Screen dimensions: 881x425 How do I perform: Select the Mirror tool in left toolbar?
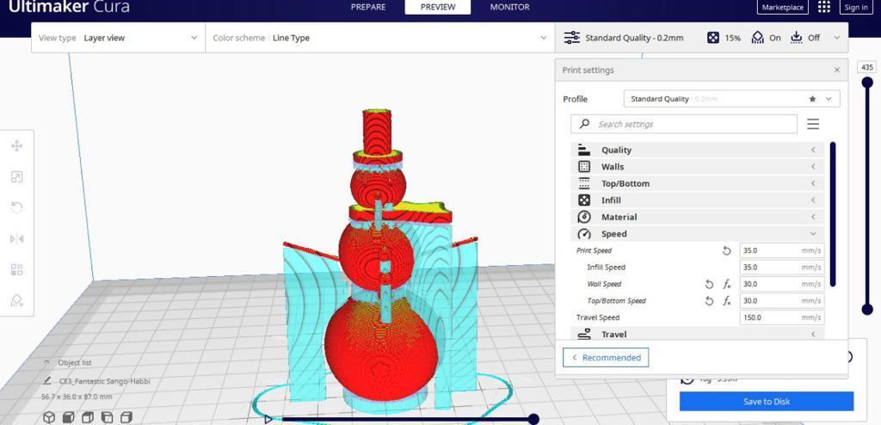pyautogui.click(x=17, y=239)
